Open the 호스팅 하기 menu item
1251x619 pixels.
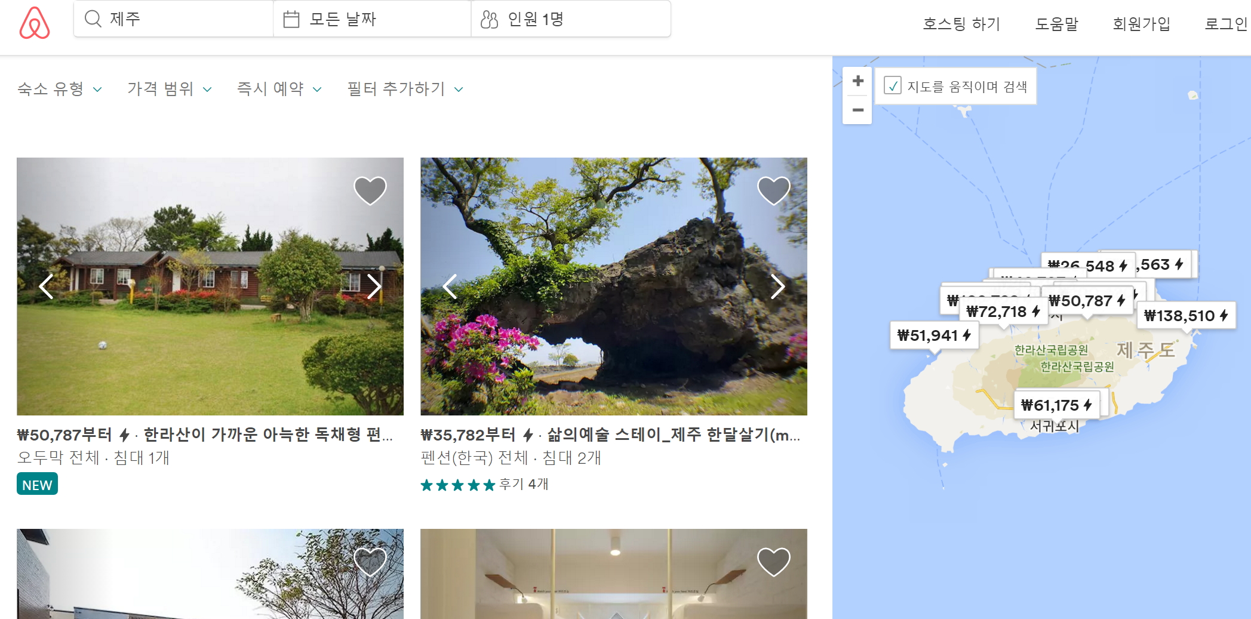pyautogui.click(x=961, y=24)
